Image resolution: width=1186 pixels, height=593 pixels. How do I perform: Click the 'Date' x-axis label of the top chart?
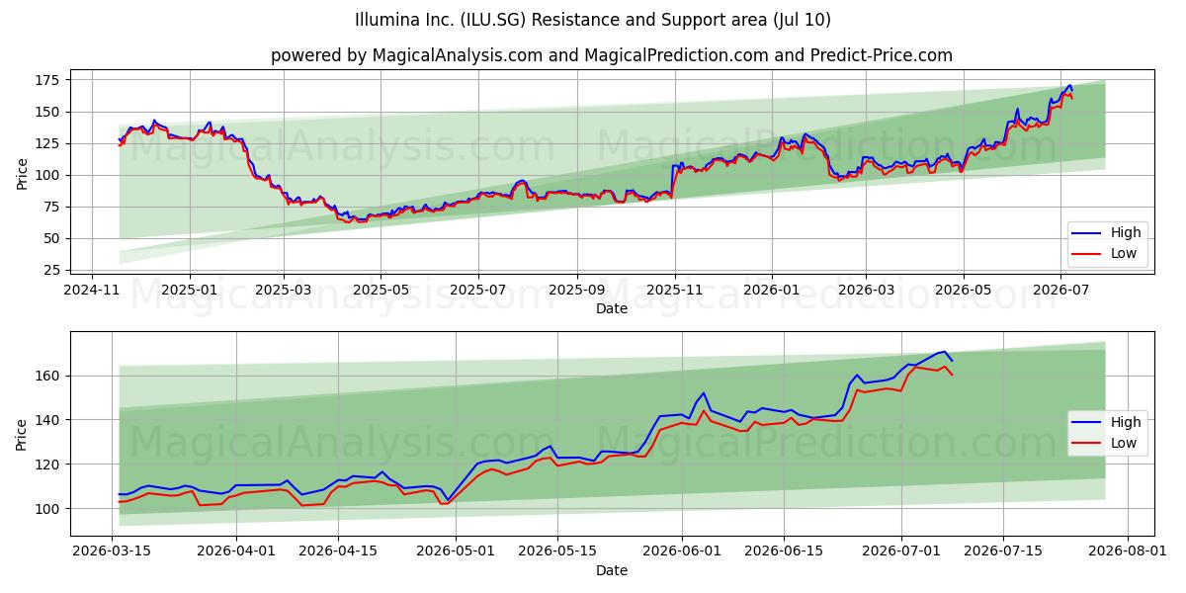(x=612, y=309)
